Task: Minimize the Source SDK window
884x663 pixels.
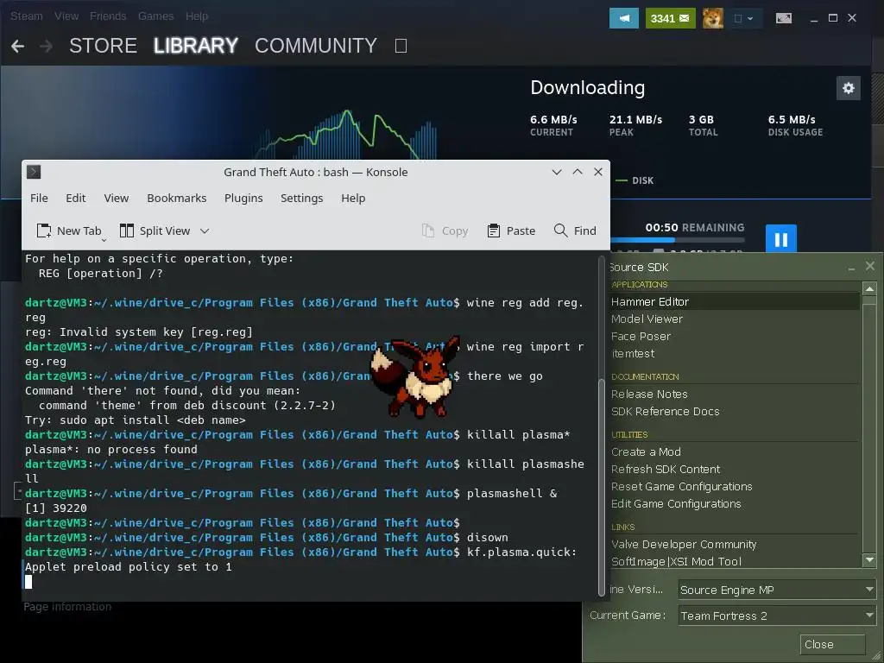Action: click(851, 268)
